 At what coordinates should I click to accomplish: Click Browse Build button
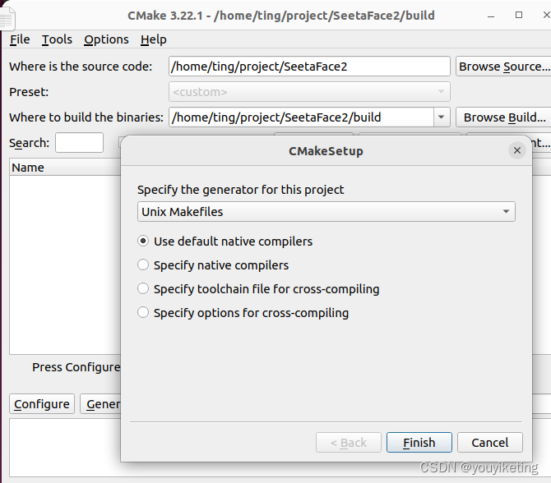[x=503, y=117]
